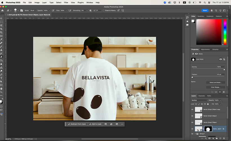Click the vertical hue spectrum bar

225,32
